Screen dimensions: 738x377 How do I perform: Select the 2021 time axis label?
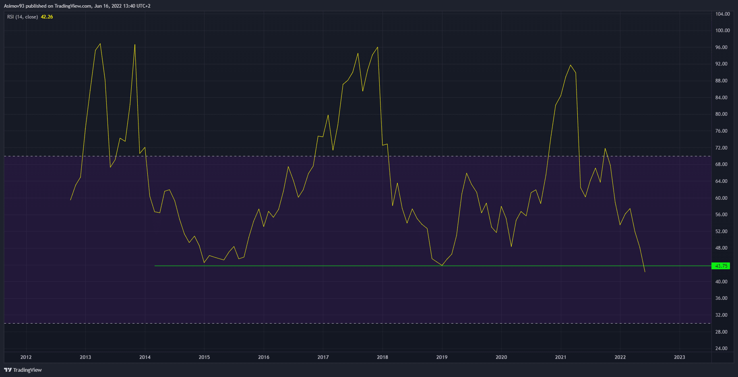[560, 357]
